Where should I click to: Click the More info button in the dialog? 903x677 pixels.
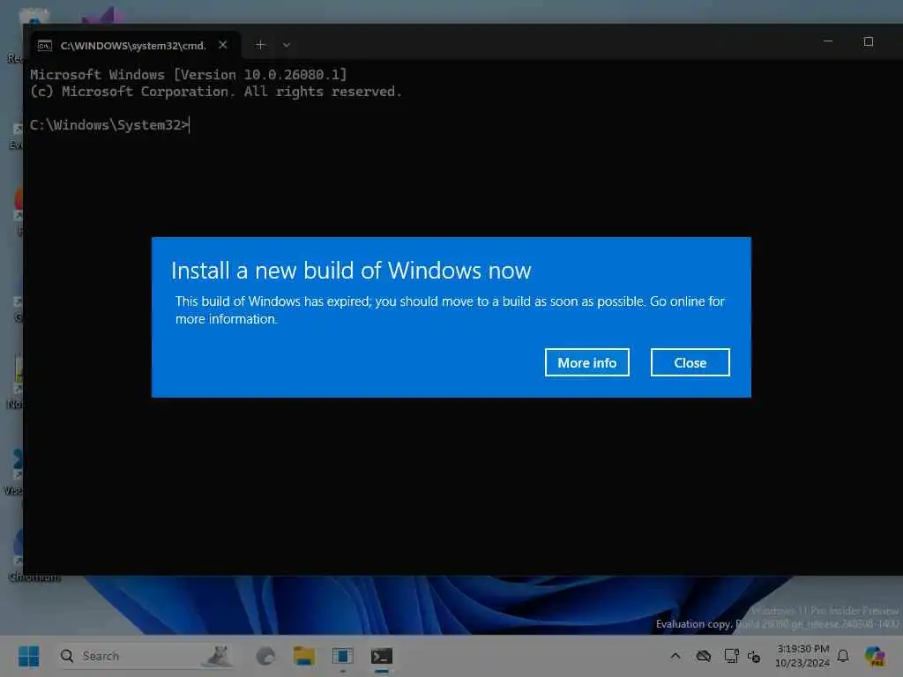(x=586, y=362)
